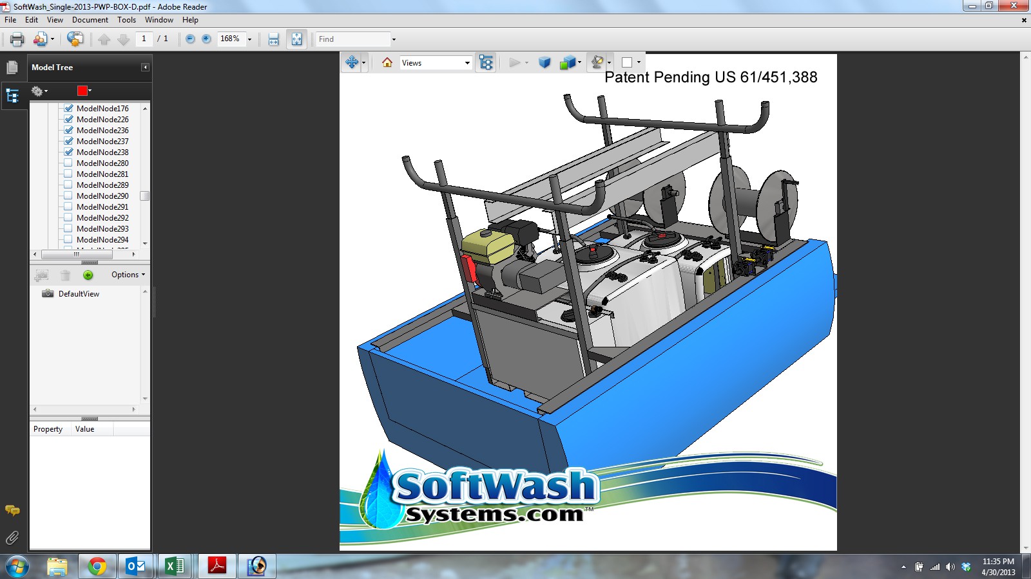Image resolution: width=1031 pixels, height=579 pixels.
Task: Select DefaultView in the views list
Action: pos(79,294)
